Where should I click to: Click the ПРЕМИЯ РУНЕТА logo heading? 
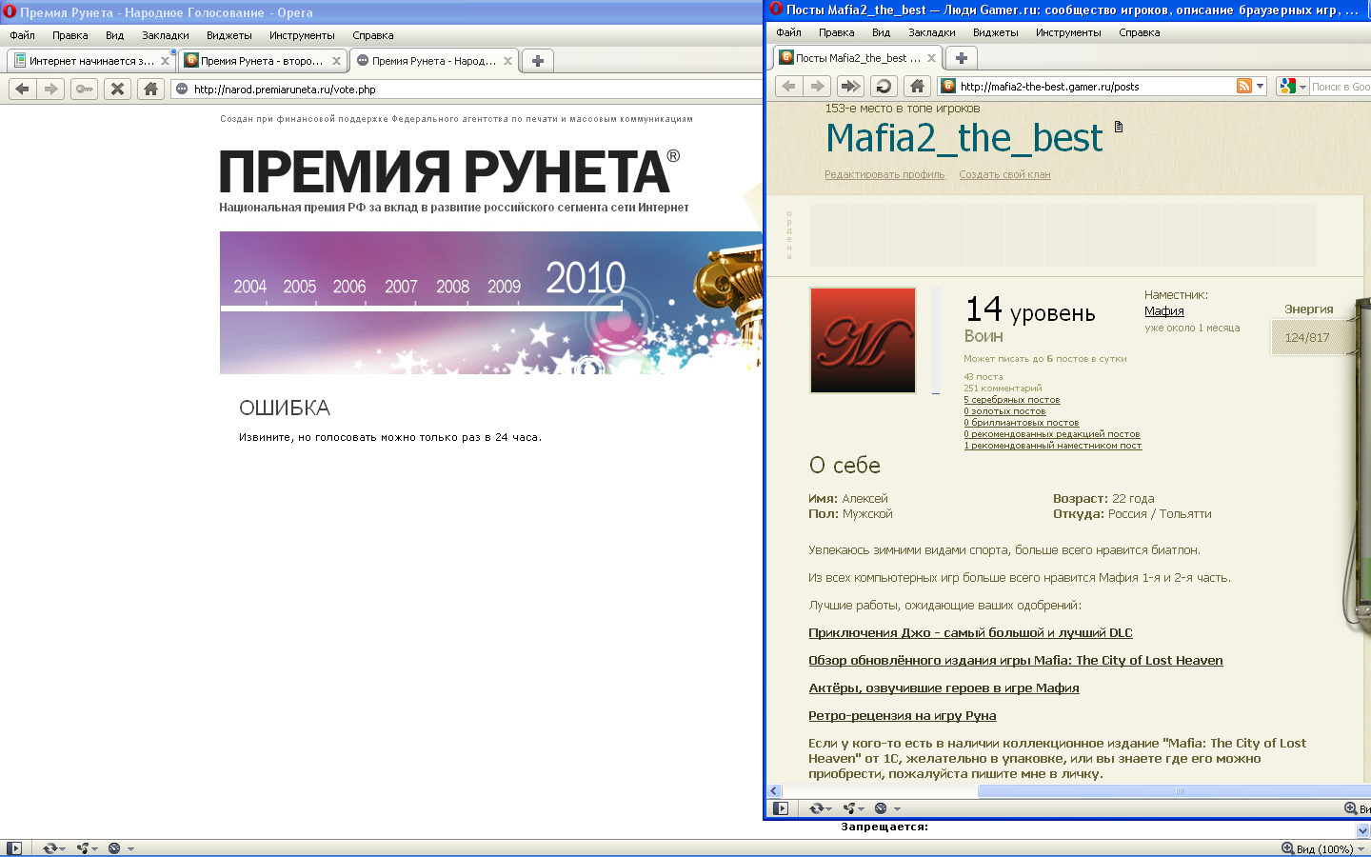449,171
